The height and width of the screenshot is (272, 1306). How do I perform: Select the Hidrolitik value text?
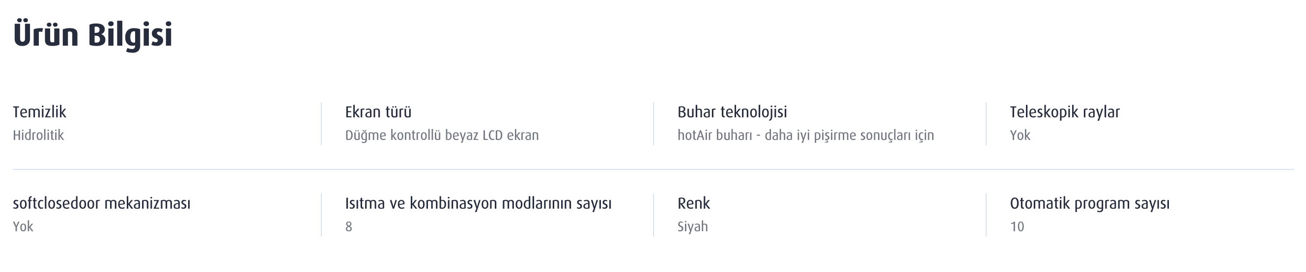38,135
